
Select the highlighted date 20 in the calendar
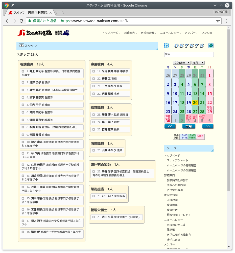click(195, 101)
